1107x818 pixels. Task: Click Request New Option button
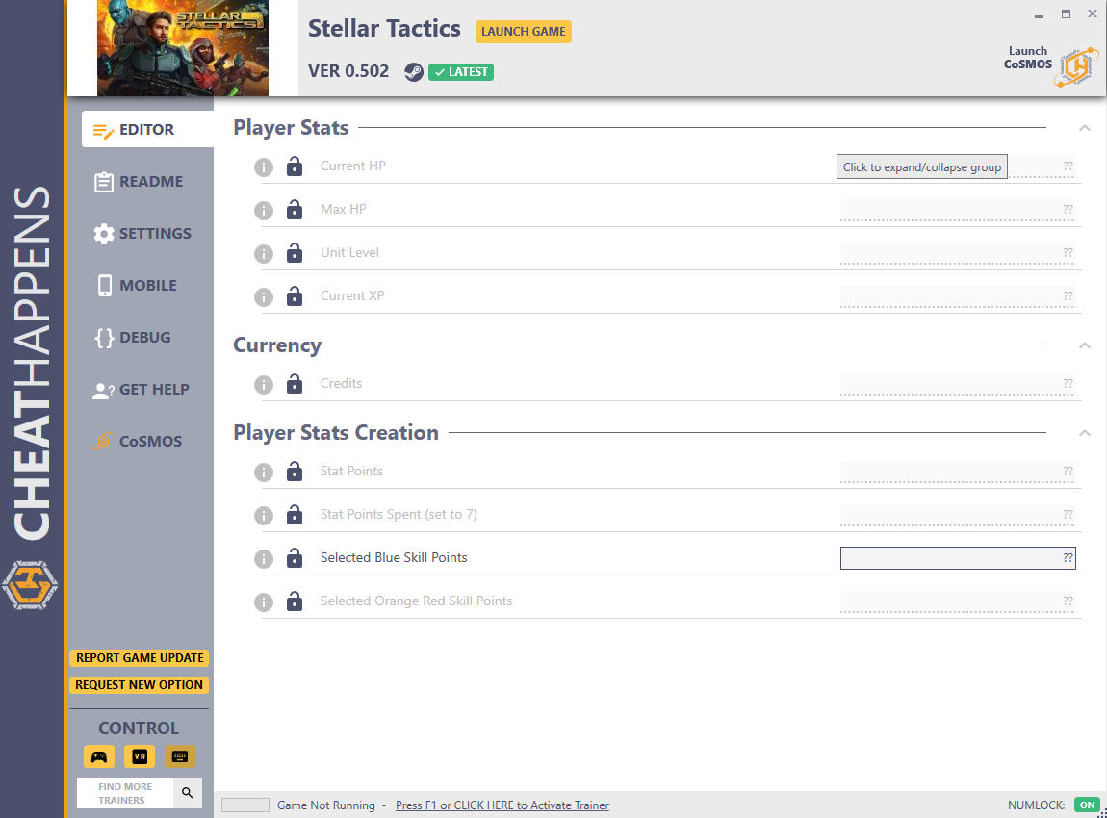(139, 684)
